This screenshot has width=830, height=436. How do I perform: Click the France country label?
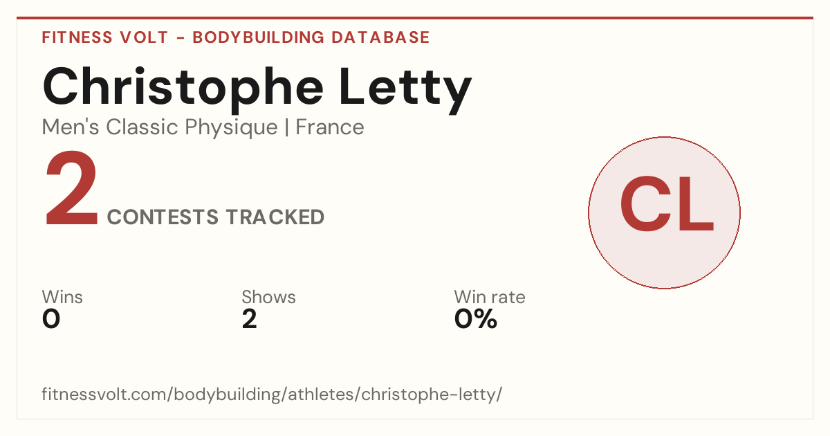click(x=330, y=127)
